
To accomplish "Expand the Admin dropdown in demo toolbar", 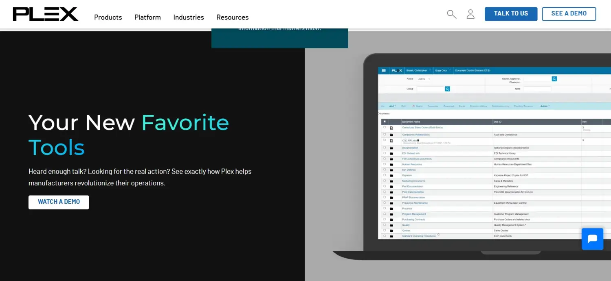I will 545,106.
